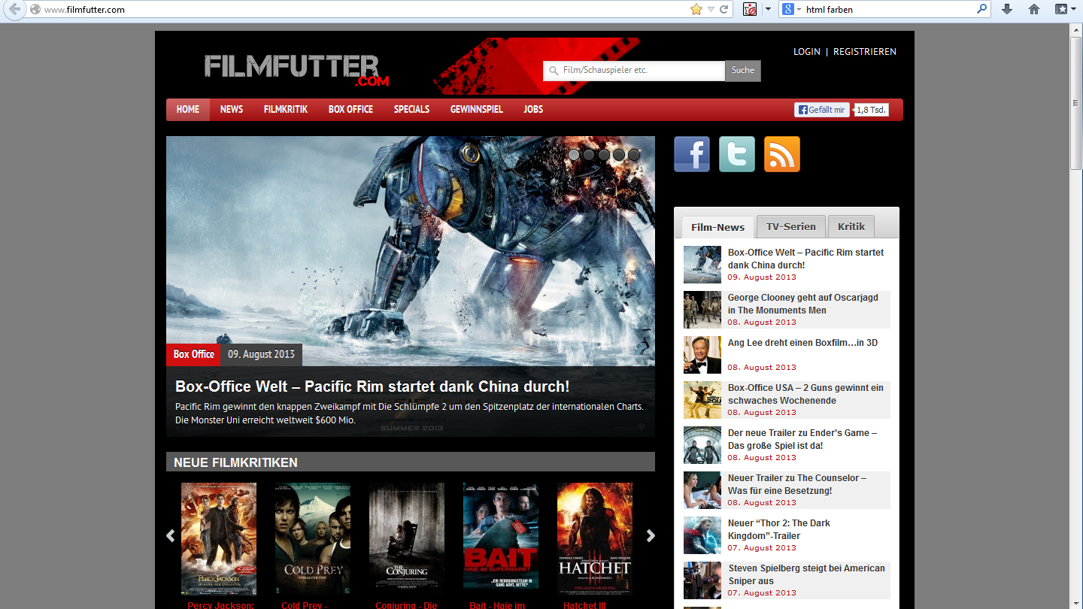Open the Facebook social icon
The image size is (1083, 609).
(691, 154)
